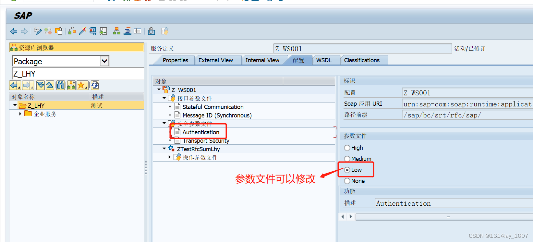Collapse the 接口参数文件 node
533x242 pixels.
click(x=164, y=98)
